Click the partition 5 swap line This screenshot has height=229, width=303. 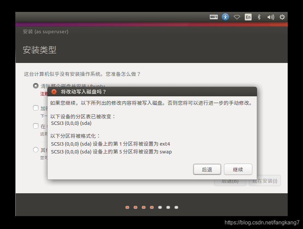coord(111,152)
